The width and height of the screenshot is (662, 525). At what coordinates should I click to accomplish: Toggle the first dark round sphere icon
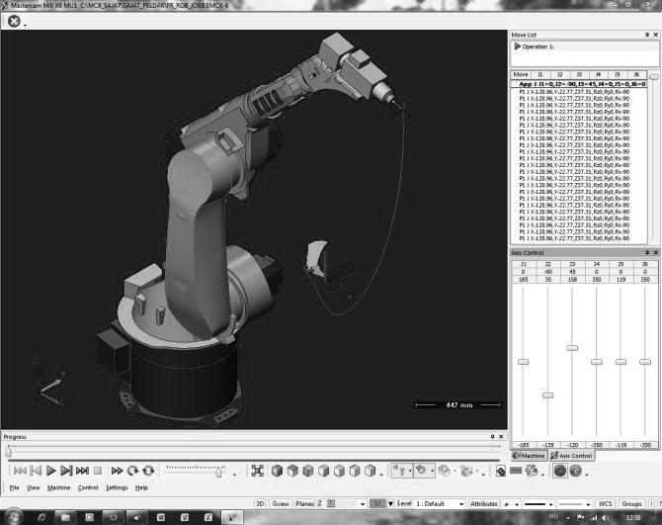point(560,471)
